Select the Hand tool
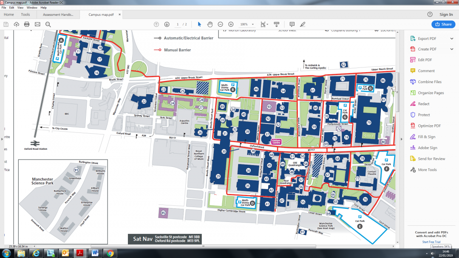Image resolution: width=459 pixels, height=258 pixels. pyautogui.click(x=210, y=24)
